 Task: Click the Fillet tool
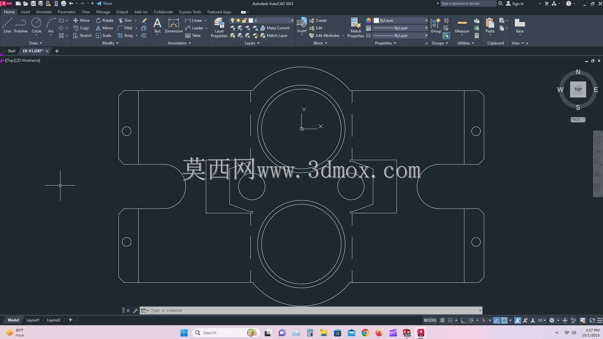(x=125, y=28)
